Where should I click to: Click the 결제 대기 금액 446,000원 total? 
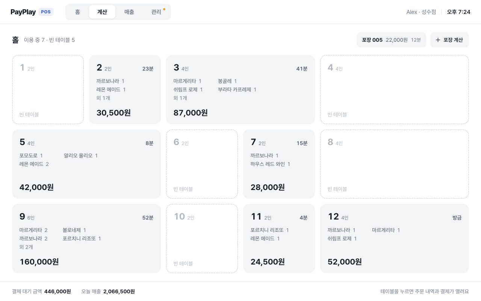point(41,292)
